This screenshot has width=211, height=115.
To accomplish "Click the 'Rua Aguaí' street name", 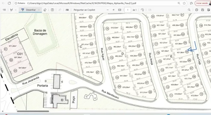I will pyautogui.click(x=102, y=54).
